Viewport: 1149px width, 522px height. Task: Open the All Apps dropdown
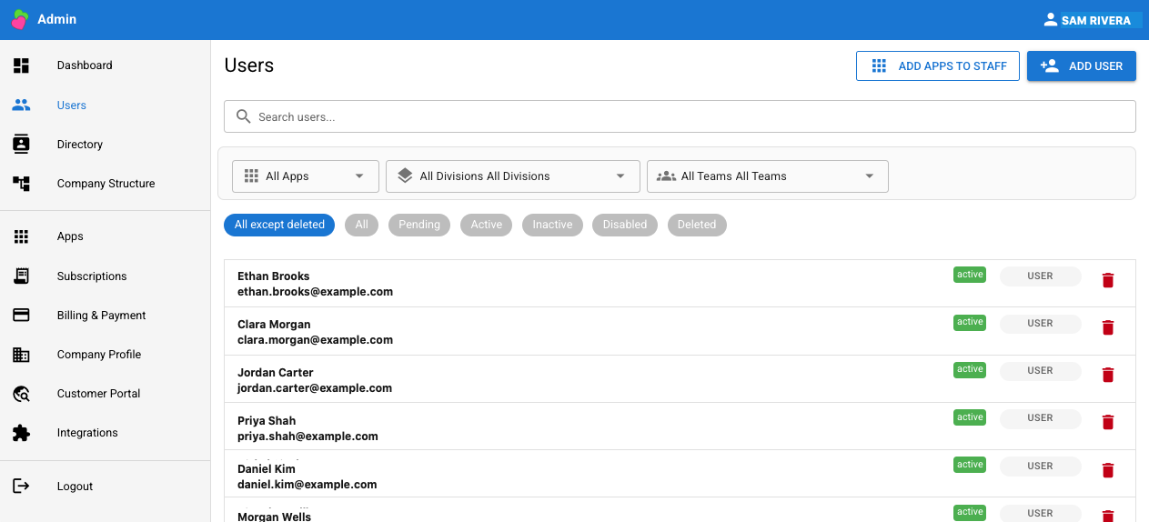(x=306, y=176)
